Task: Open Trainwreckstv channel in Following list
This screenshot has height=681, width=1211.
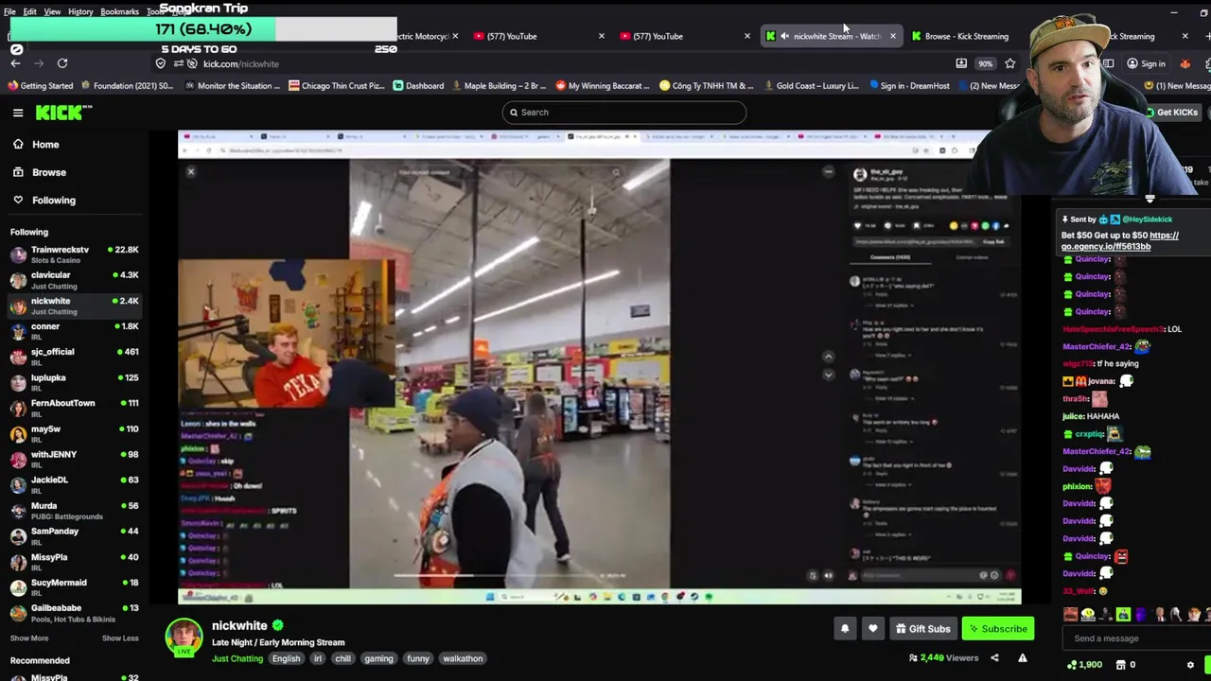Action: pyautogui.click(x=74, y=254)
